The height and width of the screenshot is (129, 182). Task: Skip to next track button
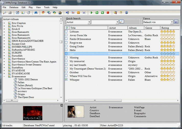click(x=97, y=13)
